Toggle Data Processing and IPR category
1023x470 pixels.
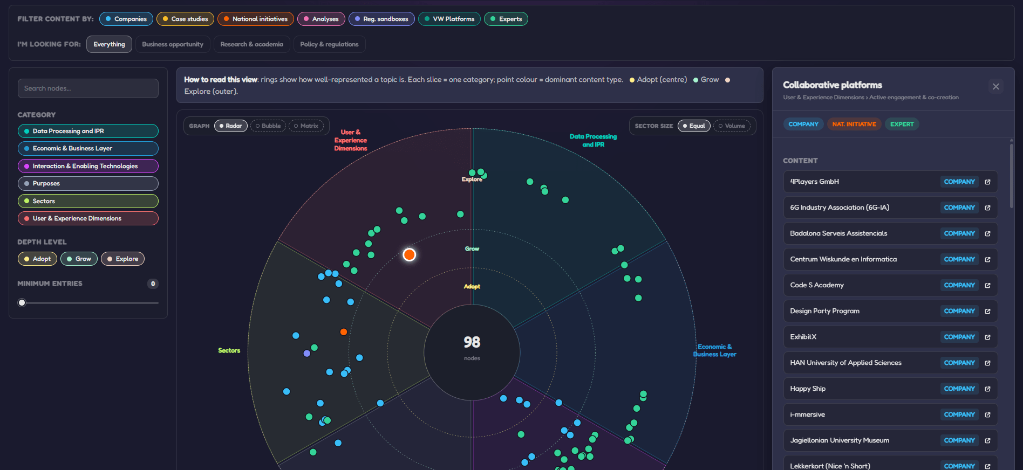coord(88,131)
